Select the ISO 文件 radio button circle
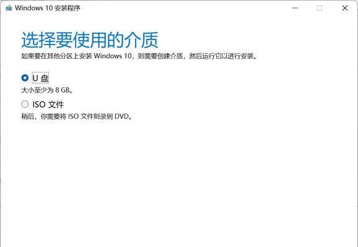 tap(25, 104)
